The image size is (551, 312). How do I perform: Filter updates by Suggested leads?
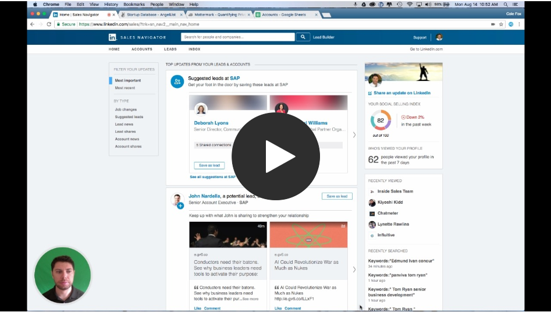(x=129, y=117)
